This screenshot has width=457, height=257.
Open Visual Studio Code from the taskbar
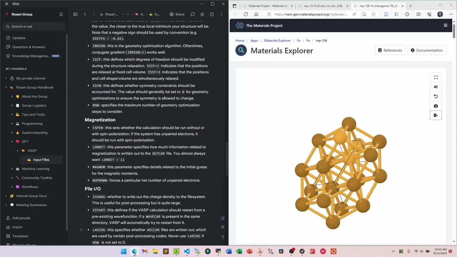[x=187, y=251]
